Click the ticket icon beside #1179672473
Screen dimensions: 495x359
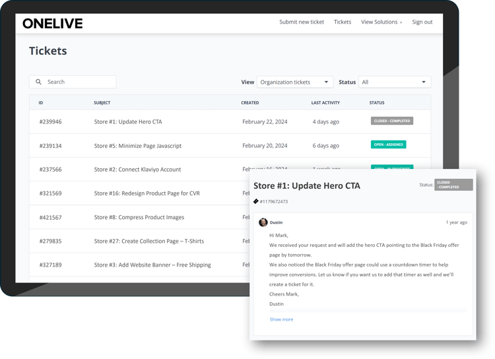255,201
